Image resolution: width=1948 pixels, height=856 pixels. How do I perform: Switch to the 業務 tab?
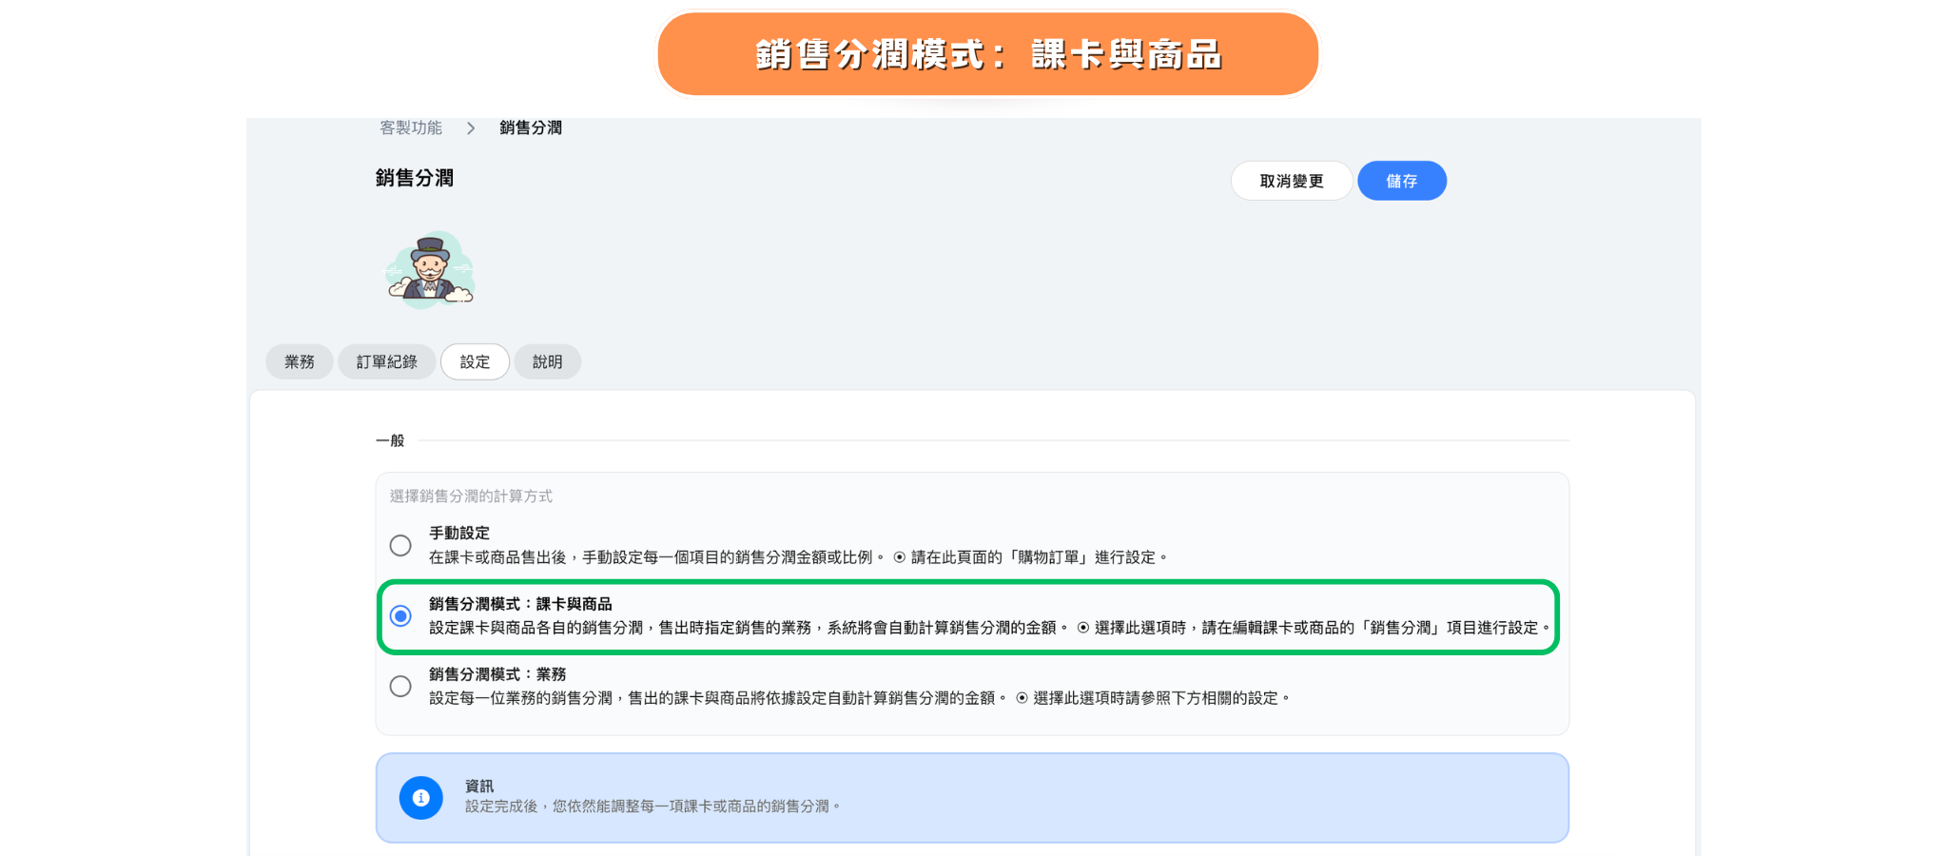coord(299,362)
